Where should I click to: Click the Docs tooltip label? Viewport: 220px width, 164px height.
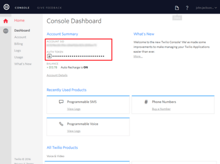click(177, 18)
